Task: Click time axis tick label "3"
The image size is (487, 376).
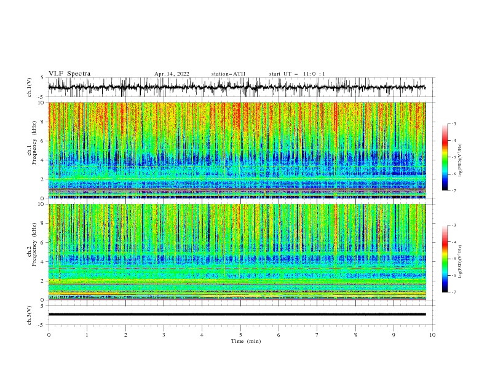Action: (x=164, y=335)
